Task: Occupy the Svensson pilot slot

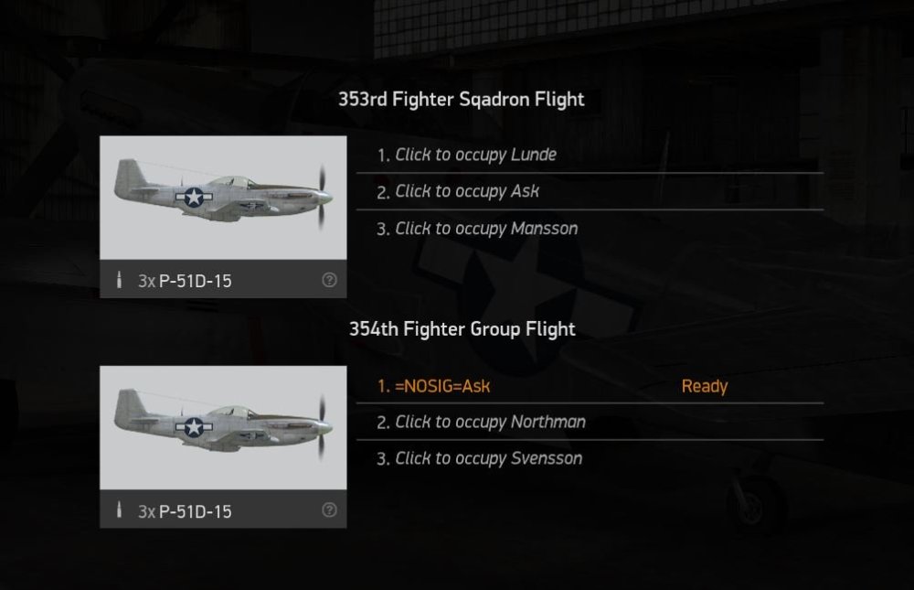Action: click(486, 458)
